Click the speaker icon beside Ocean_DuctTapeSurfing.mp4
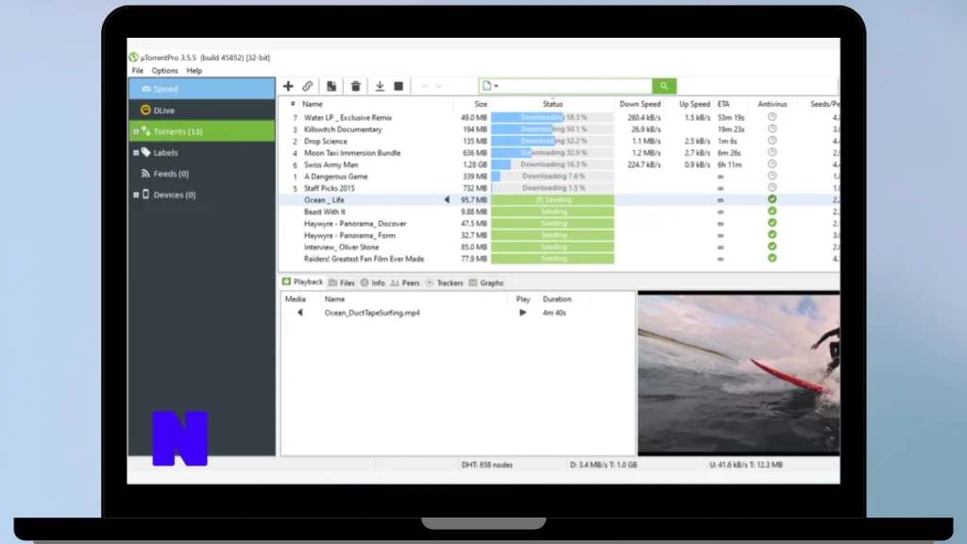 tap(300, 313)
